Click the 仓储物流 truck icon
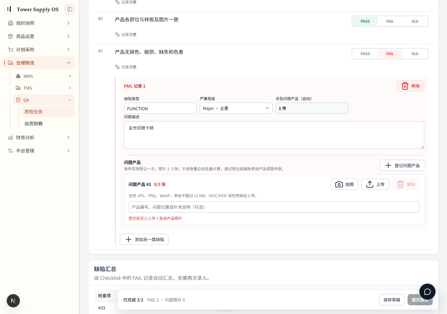Viewport: 447px width, 314px height. pyautogui.click(x=10, y=63)
